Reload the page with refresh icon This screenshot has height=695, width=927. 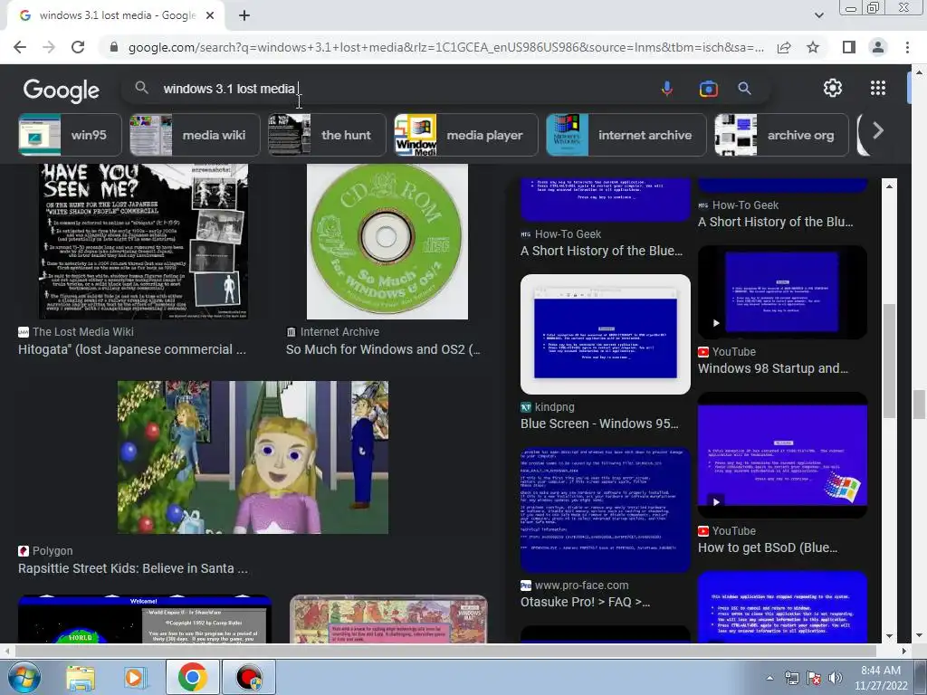(x=78, y=47)
